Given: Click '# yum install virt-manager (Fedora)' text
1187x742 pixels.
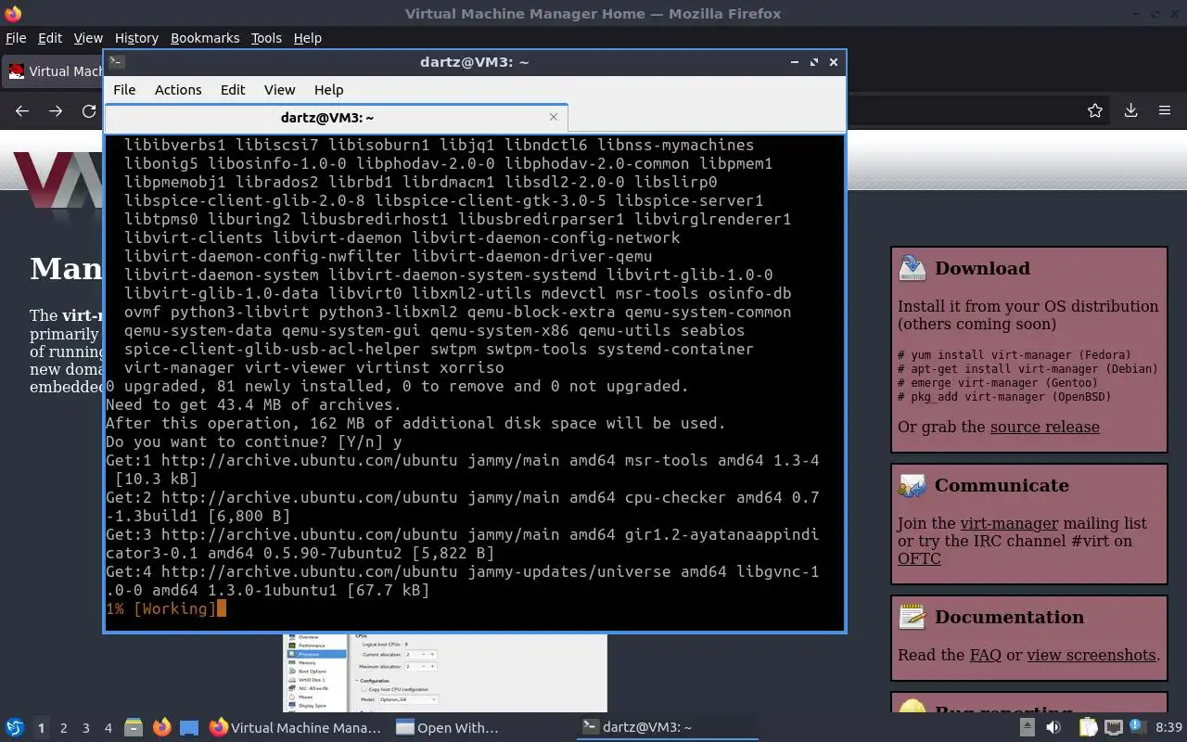Looking at the screenshot, I should pyautogui.click(x=1014, y=355).
